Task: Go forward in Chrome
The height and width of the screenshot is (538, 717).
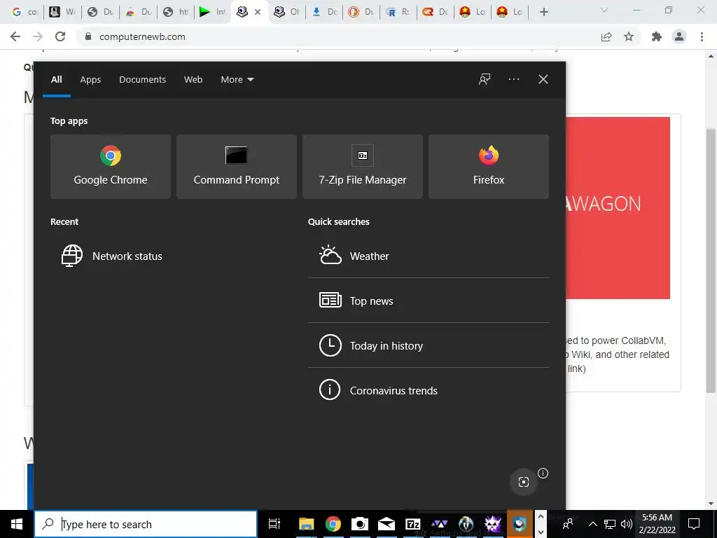Action: (38, 36)
